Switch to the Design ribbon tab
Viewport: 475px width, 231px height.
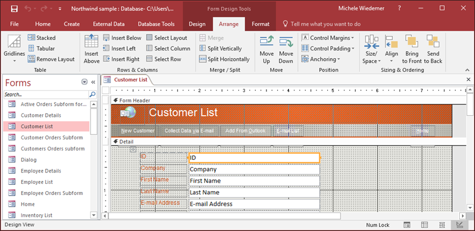[197, 24]
